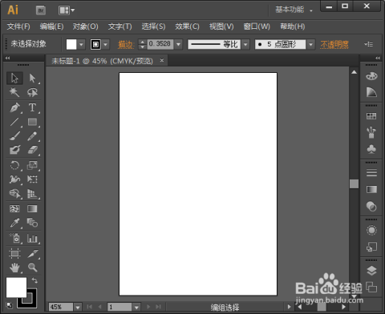Open the 等比 variable width profile dropdown
This screenshot has width=385, height=314.
[x=245, y=44]
